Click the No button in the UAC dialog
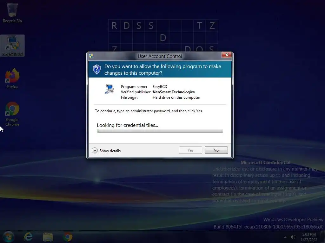This screenshot has height=243, width=325. coord(216,150)
